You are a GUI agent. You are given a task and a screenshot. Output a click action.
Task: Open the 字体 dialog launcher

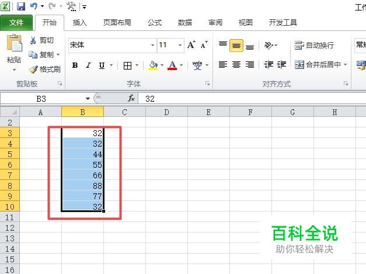207,84
